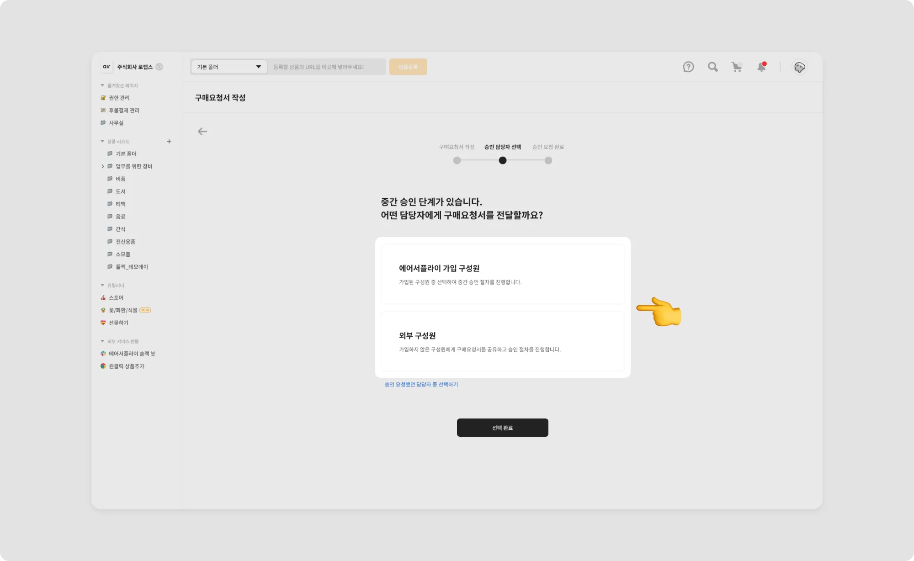
Task: Open notifications bell icon
Action: 761,67
